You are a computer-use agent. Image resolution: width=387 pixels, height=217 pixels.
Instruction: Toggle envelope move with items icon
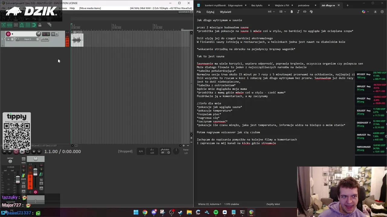click(22, 25)
